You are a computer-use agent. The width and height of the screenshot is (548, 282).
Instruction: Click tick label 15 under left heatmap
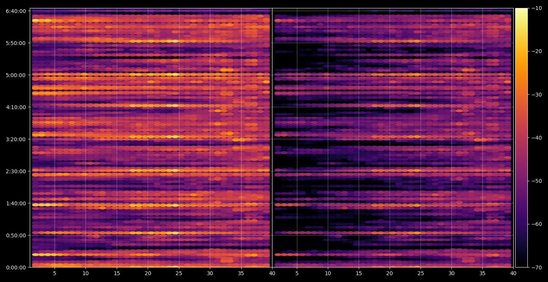117,273
